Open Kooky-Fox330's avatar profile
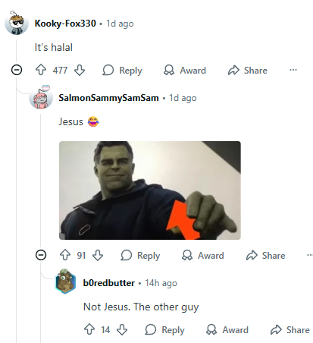 17,23
